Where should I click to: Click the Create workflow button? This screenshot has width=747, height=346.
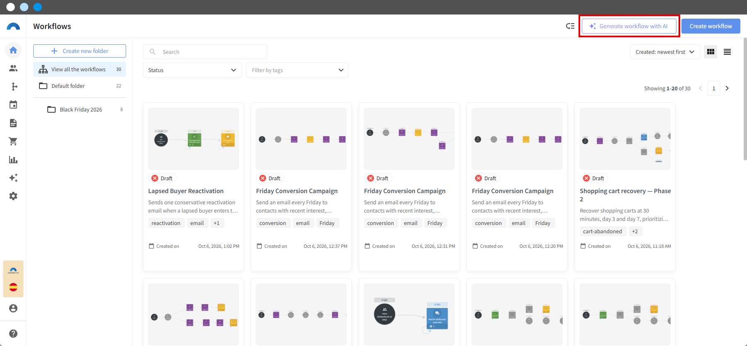711,26
